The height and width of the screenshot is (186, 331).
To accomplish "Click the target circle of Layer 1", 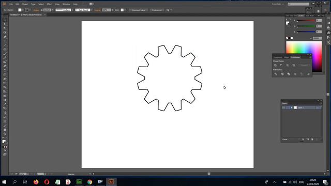I will pyautogui.click(x=317, y=108).
